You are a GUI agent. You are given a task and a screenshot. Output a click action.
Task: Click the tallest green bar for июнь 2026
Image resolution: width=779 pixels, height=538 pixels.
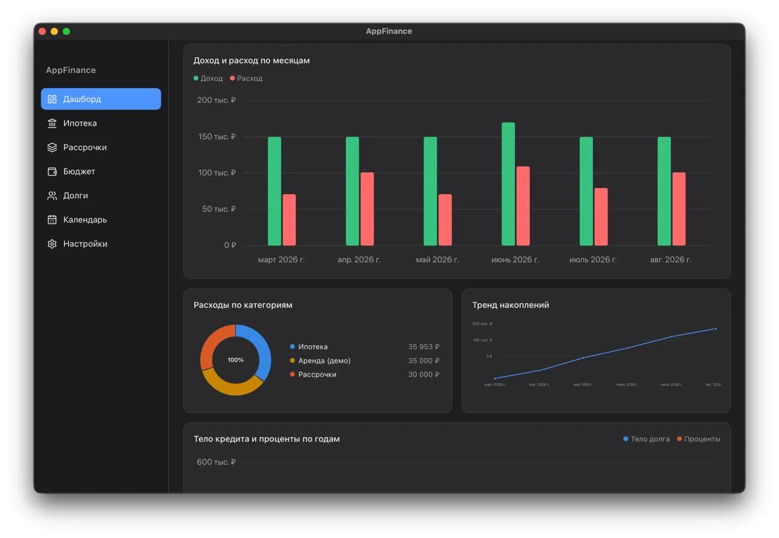508,184
